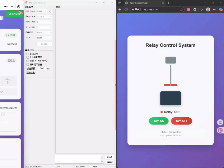This screenshot has width=224, height=168.
Task: Click the send button in UartTool
Action: pos(110,157)
